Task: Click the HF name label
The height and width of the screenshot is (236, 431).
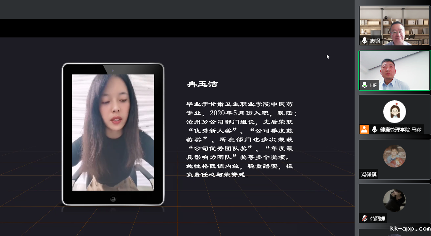Action: click(373, 85)
